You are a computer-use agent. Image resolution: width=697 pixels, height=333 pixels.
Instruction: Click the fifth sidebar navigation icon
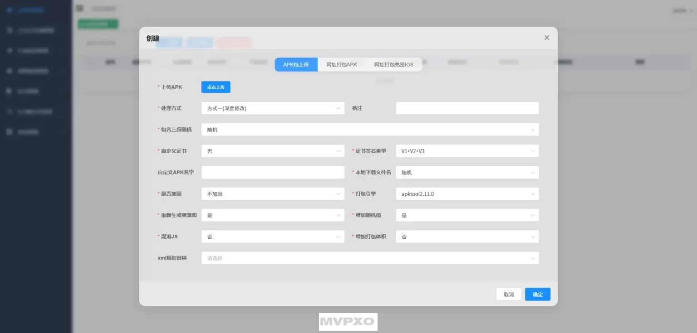[8, 91]
